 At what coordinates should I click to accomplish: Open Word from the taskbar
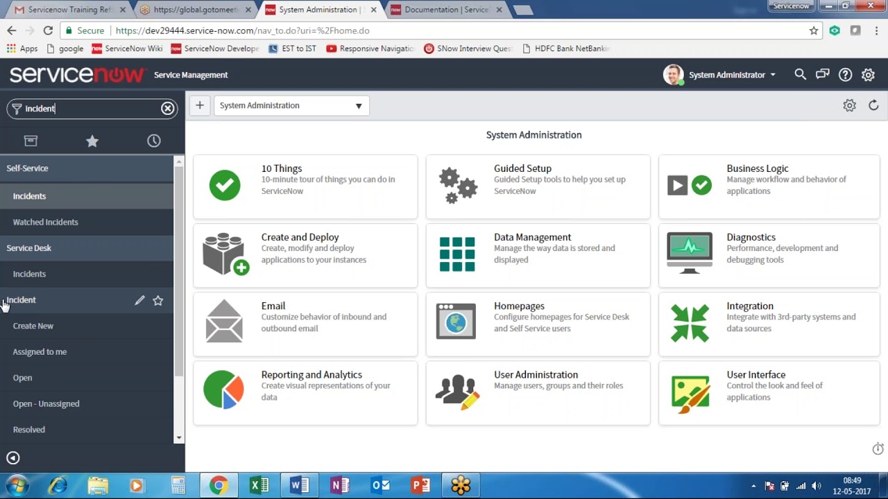click(x=300, y=485)
